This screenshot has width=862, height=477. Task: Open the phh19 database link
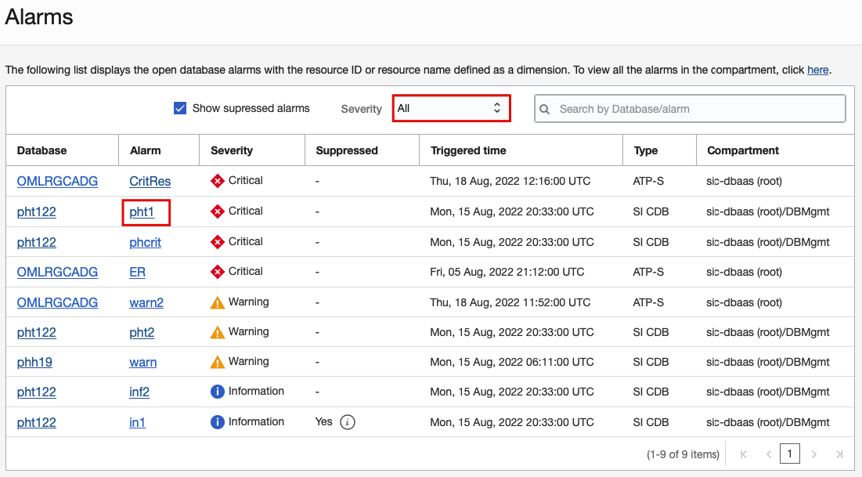[34, 363]
